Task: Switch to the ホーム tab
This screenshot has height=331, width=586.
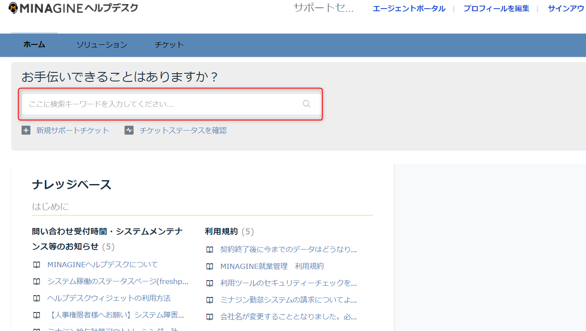Action: click(34, 44)
